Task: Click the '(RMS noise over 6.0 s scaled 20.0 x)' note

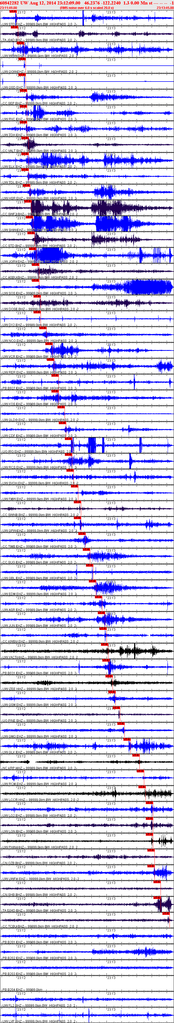Action: coord(86,8)
